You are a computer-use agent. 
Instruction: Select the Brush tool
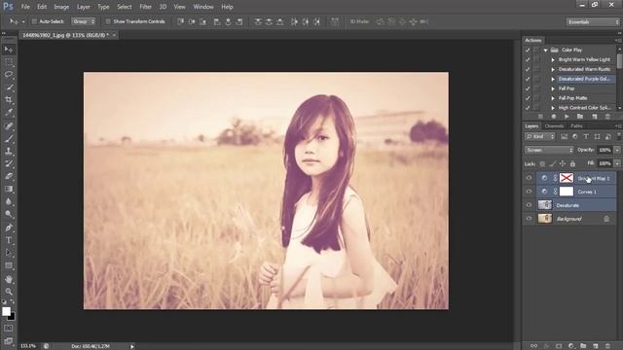9,139
